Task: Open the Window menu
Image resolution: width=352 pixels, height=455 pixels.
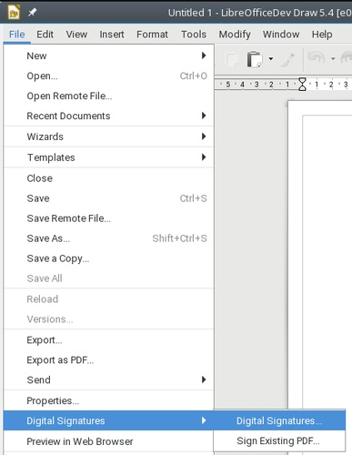Action: pos(281,35)
